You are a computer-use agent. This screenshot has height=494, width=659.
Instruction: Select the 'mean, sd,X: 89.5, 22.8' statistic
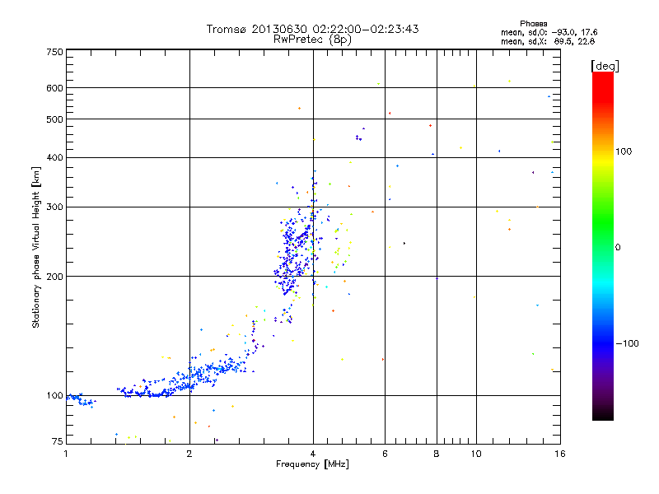[x=548, y=41]
